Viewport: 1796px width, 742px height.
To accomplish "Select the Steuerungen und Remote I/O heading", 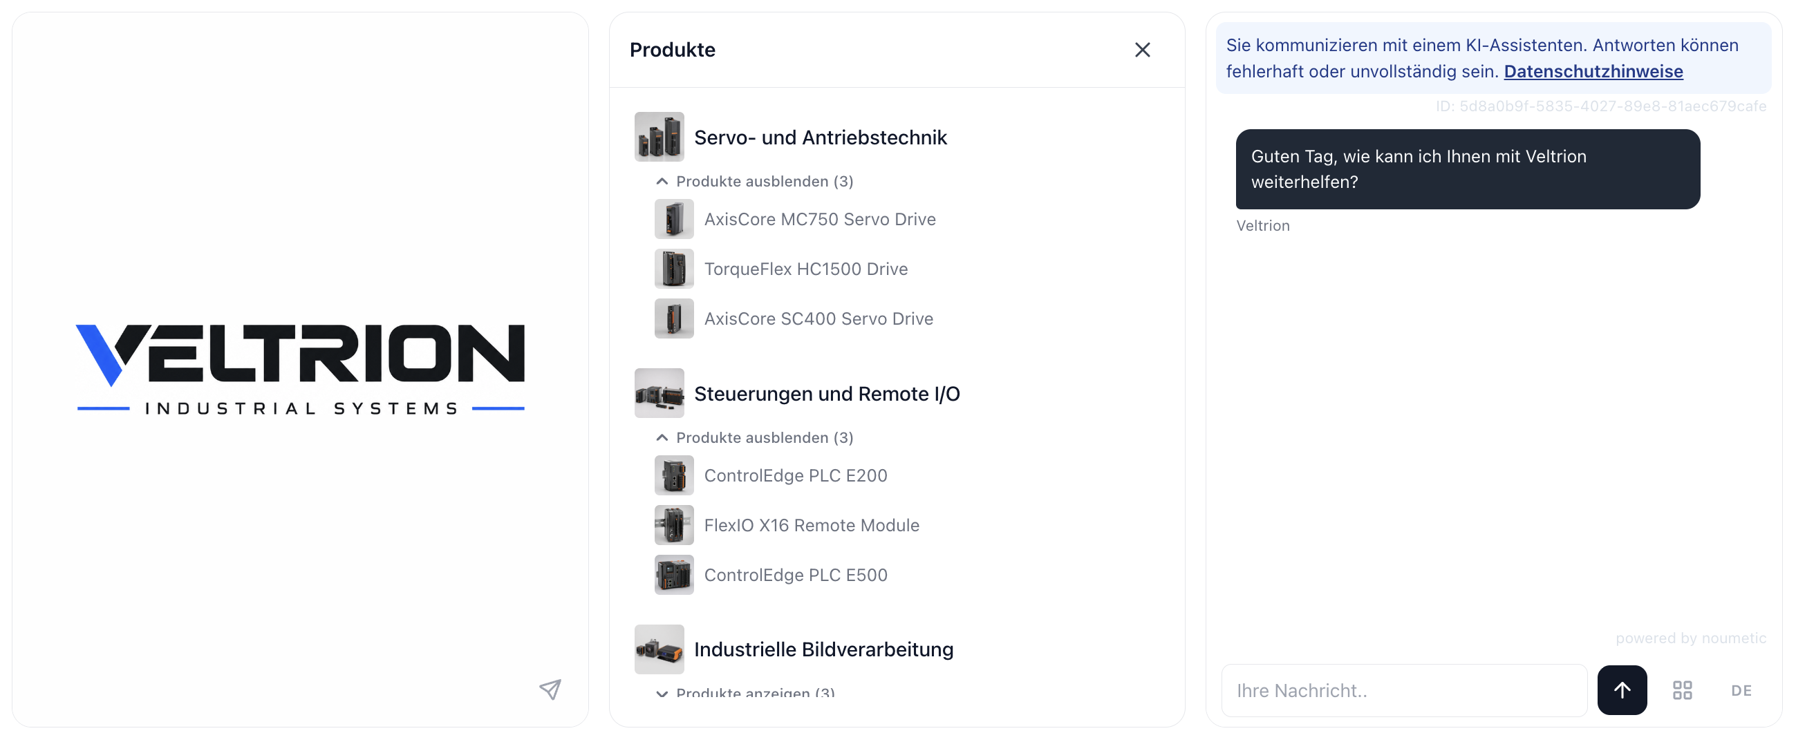I will coord(826,394).
